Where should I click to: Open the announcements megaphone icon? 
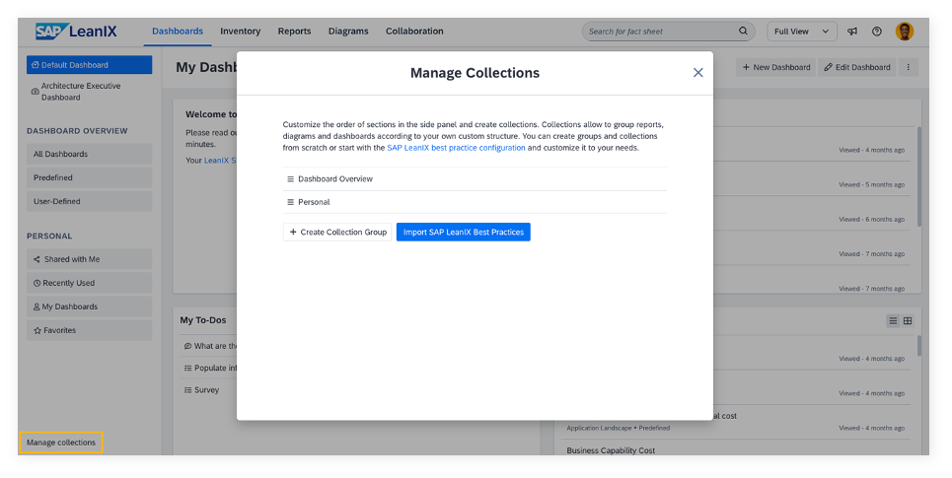852,32
